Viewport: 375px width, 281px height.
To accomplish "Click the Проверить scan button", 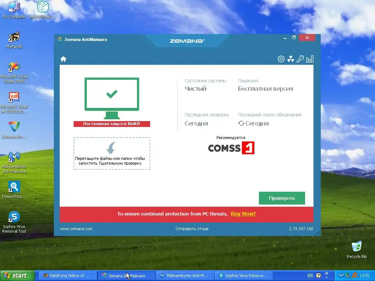I will pos(282,198).
